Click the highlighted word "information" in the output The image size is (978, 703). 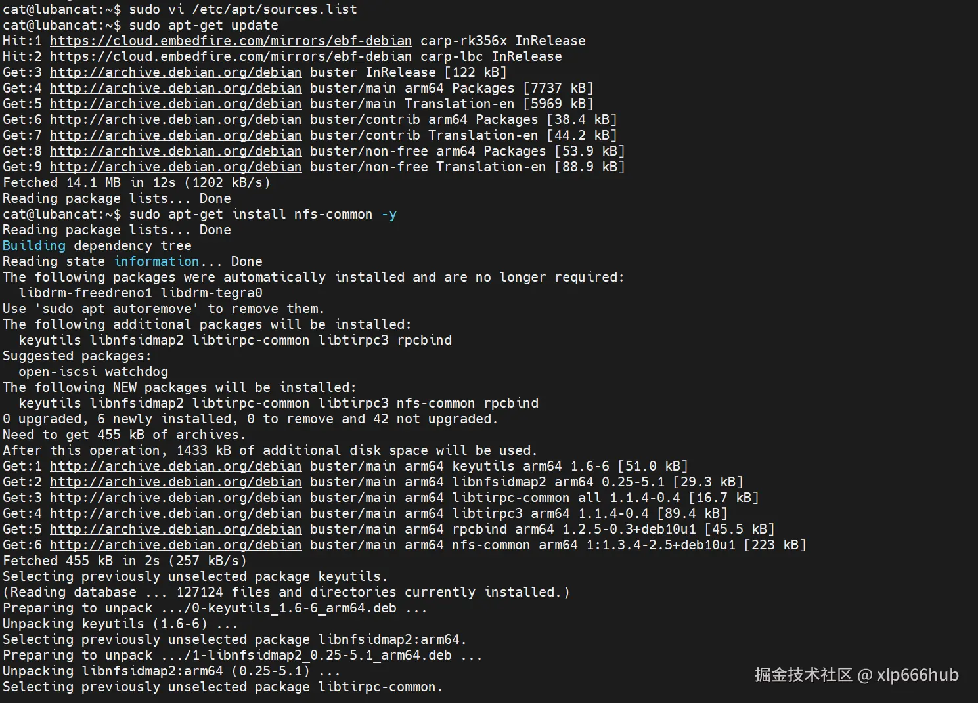(156, 261)
